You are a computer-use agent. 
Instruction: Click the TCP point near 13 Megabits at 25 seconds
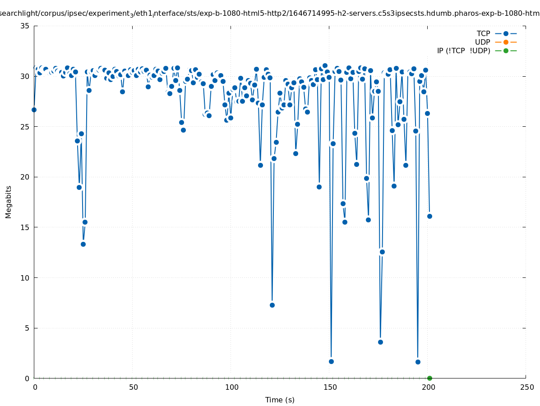pos(83,244)
